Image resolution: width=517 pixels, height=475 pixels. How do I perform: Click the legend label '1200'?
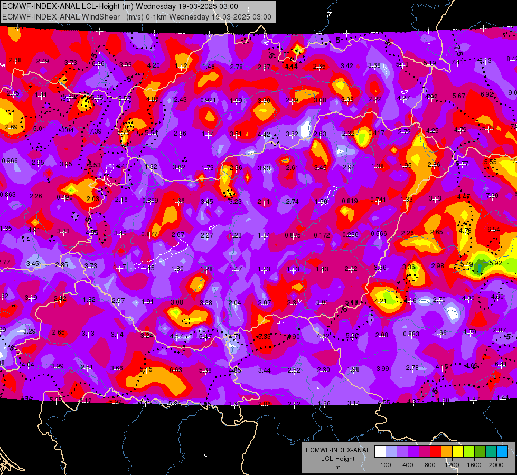click(x=452, y=465)
